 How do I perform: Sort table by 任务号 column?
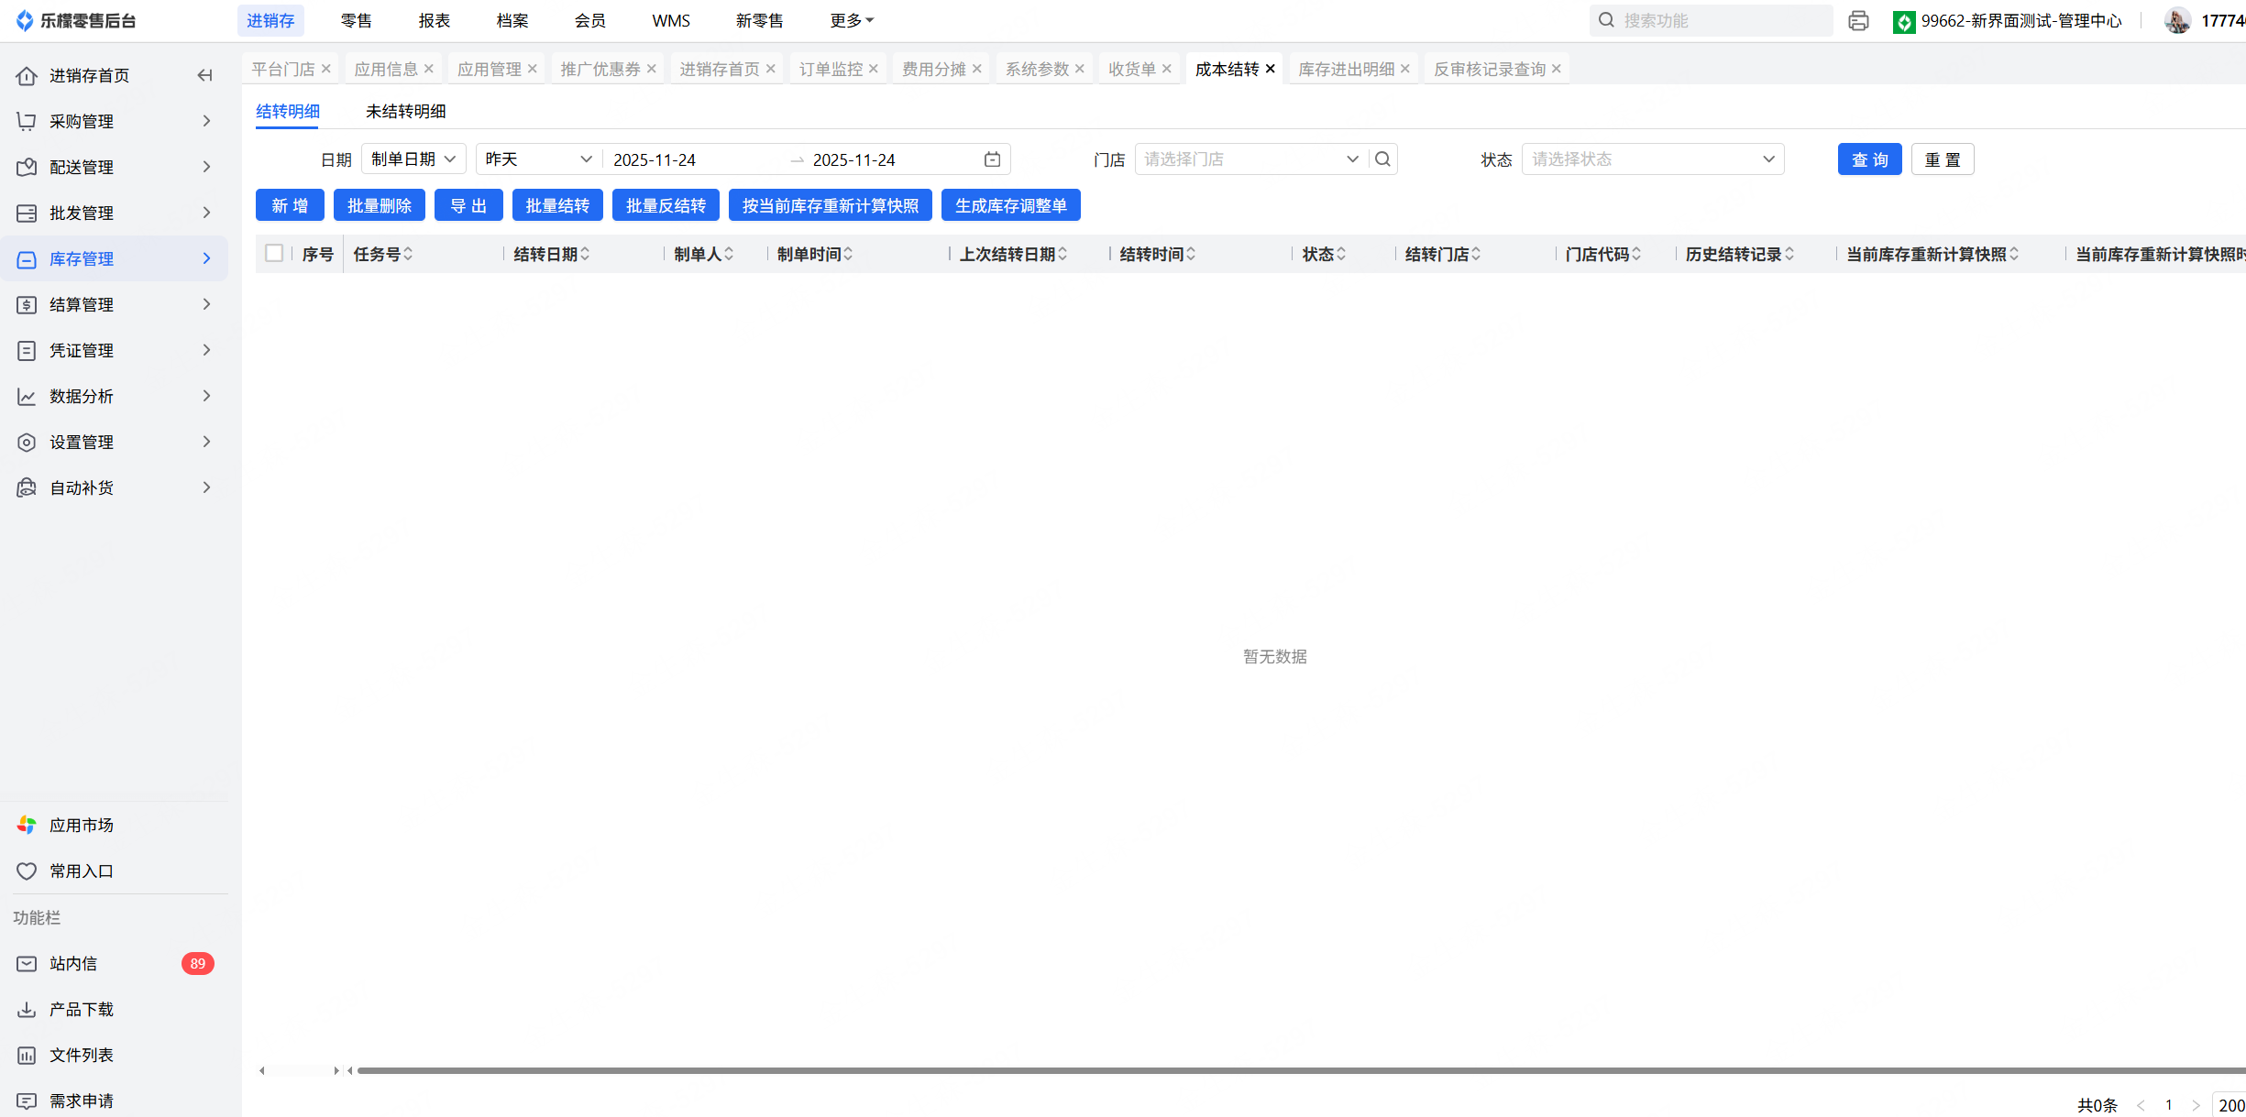click(x=408, y=254)
